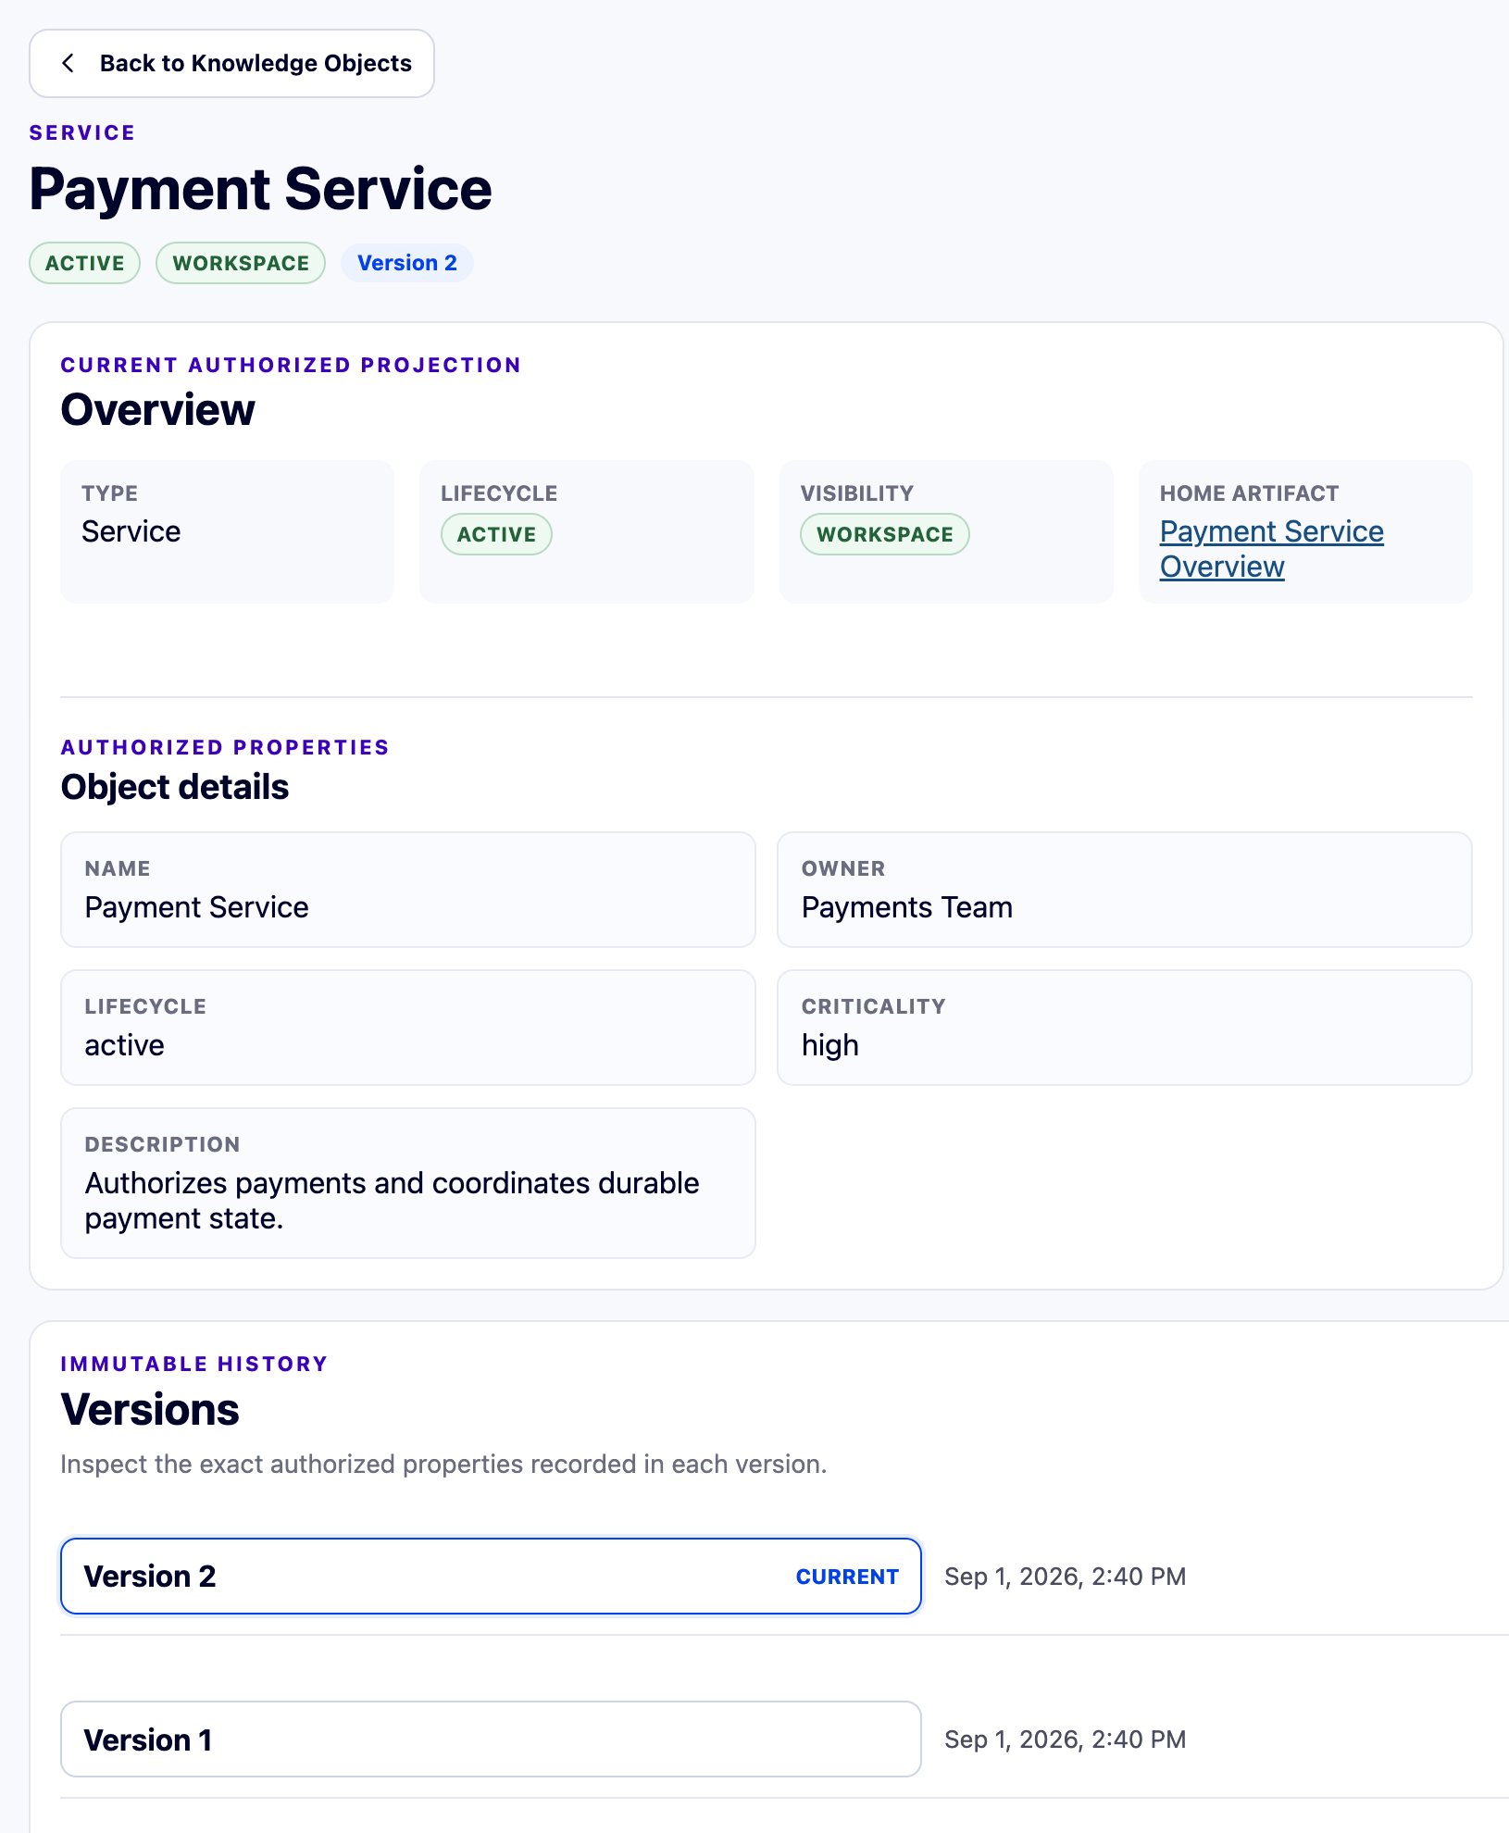This screenshot has height=1833, width=1509.
Task: Click the Version 1 timestamp Sep 1, 2026
Action: click(x=1065, y=1739)
